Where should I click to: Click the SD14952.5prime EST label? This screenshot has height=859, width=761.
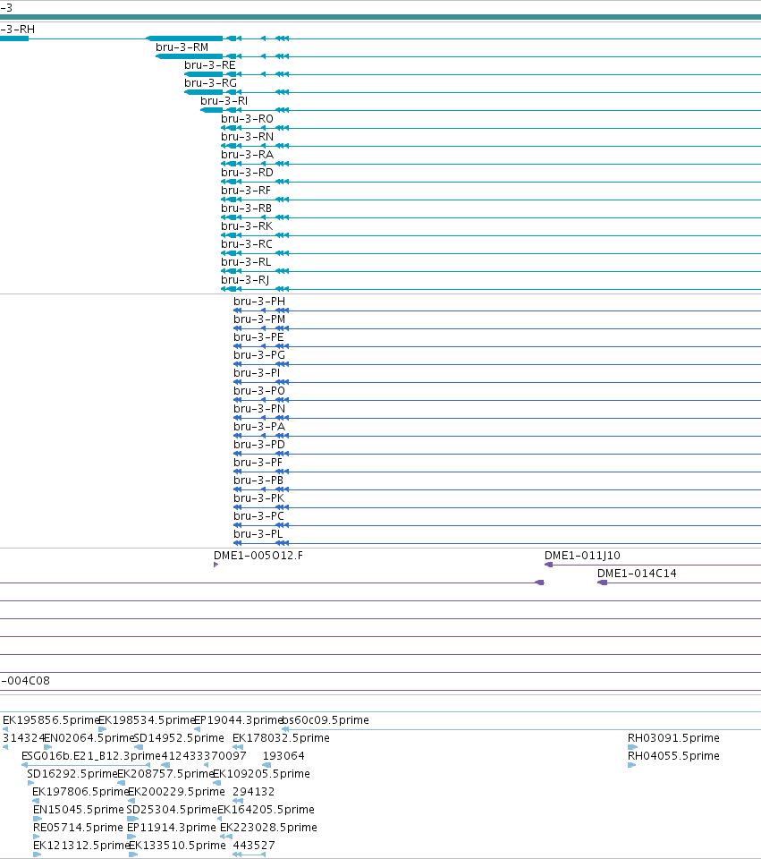point(179,738)
